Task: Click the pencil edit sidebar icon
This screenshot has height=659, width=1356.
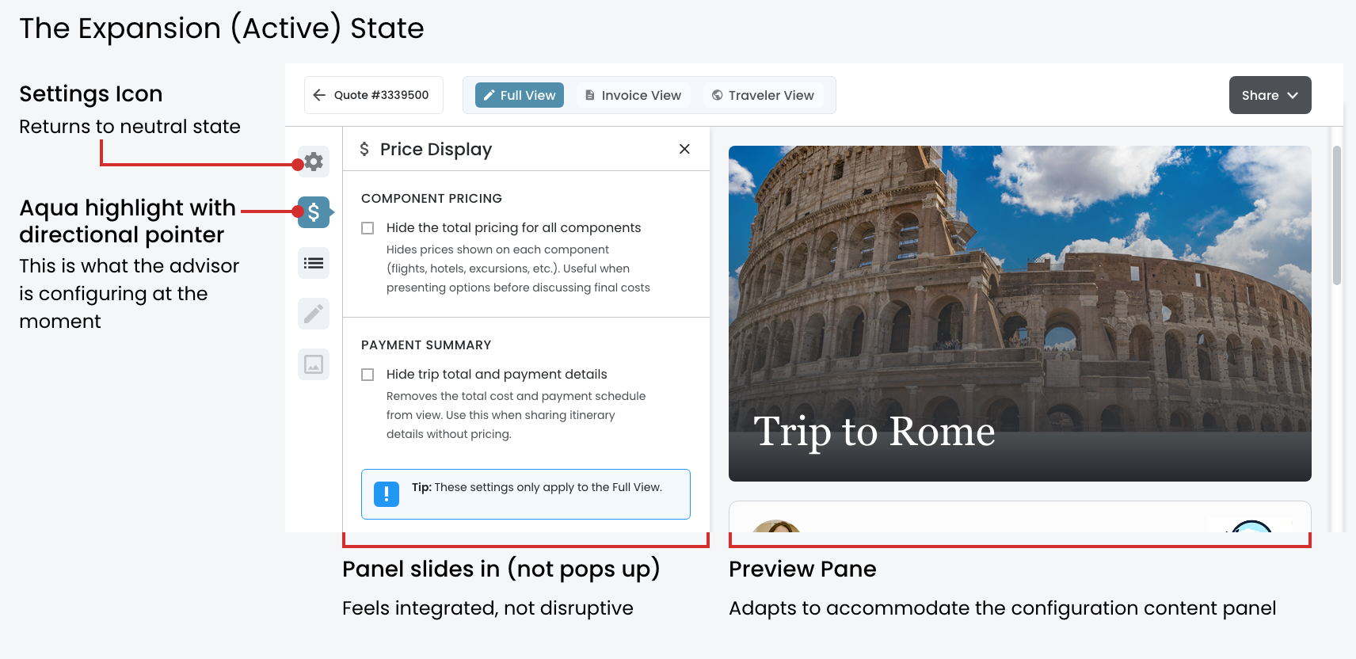Action: point(314,314)
